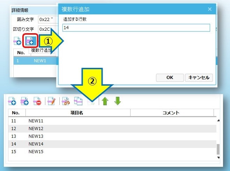Viewport: 230px width, 171px height.
Task: Close the 複数行追加 dialog
Action: [x=210, y=9]
